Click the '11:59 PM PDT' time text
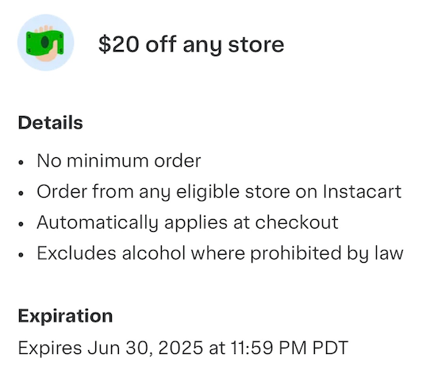The width and height of the screenshot is (434, 385). [x=289, y=348]
